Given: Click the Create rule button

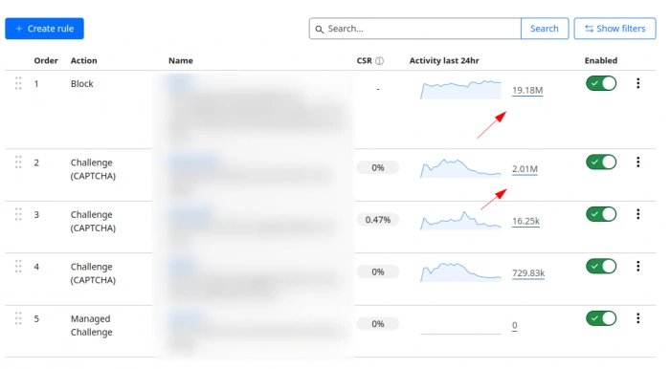Looking at the screenshot, I should [x=44, y=29].
